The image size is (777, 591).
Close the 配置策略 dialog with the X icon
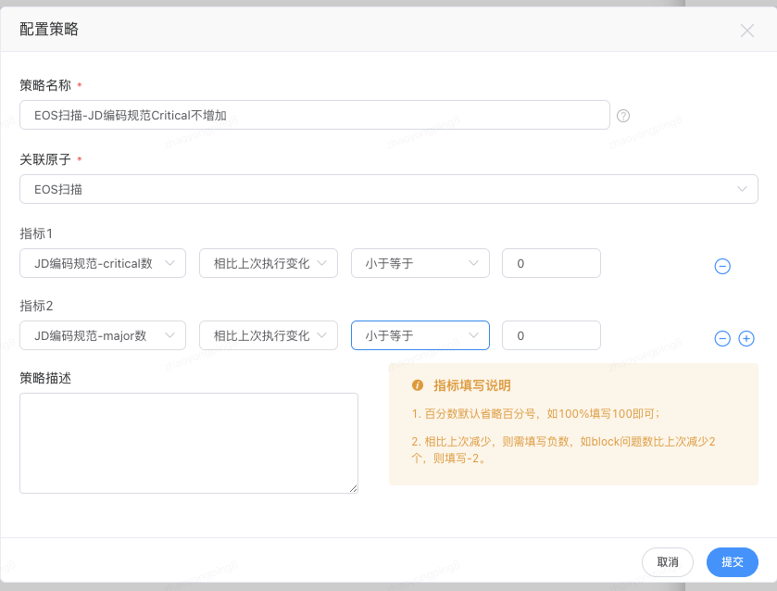tap(747, 31)
